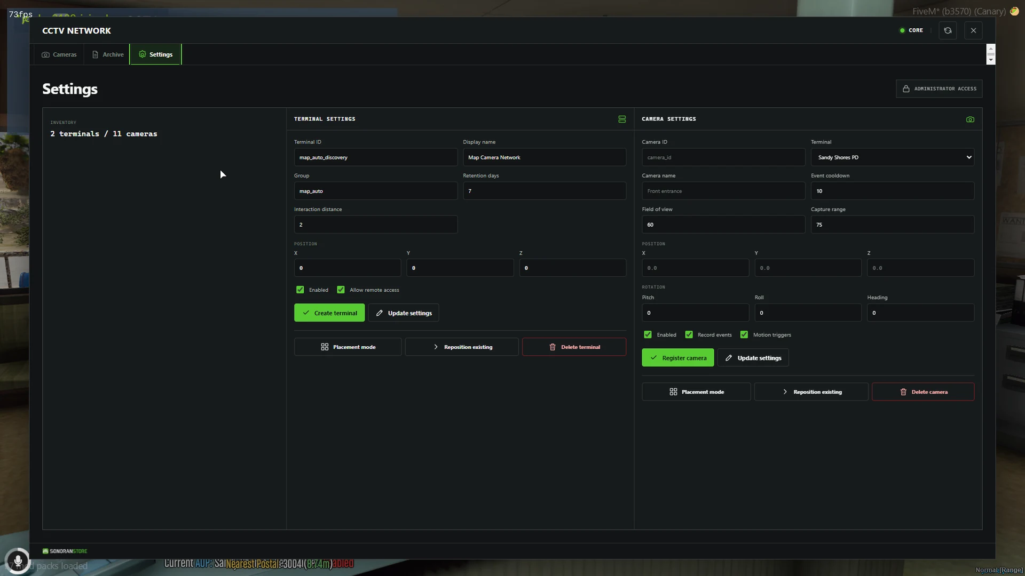Focus the Terminal ID input field
This screenshot has height=576, width=1025.
click(375, 157)
